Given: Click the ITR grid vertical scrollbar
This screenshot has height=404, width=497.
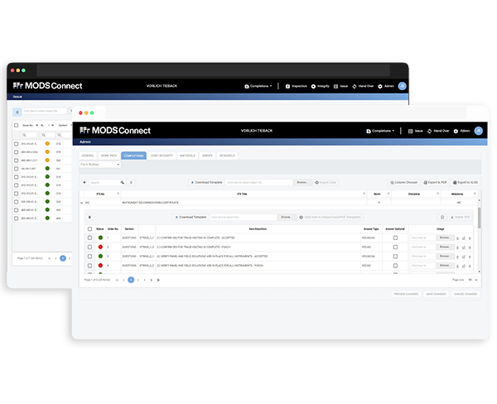Looking at the screenshot, I should (480, 219).
